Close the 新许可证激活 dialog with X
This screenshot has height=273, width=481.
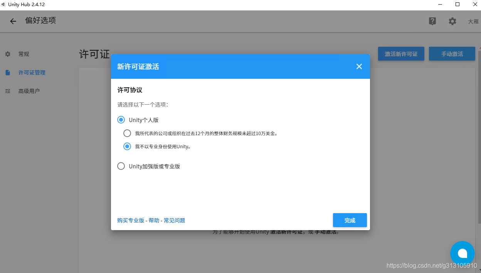pos(359,66)
